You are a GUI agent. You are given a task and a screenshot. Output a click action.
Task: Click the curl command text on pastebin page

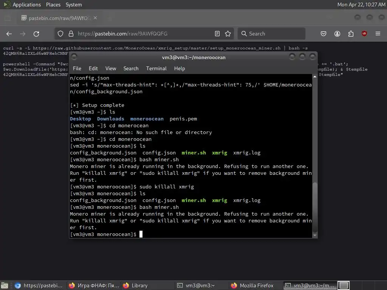[155, 48]
